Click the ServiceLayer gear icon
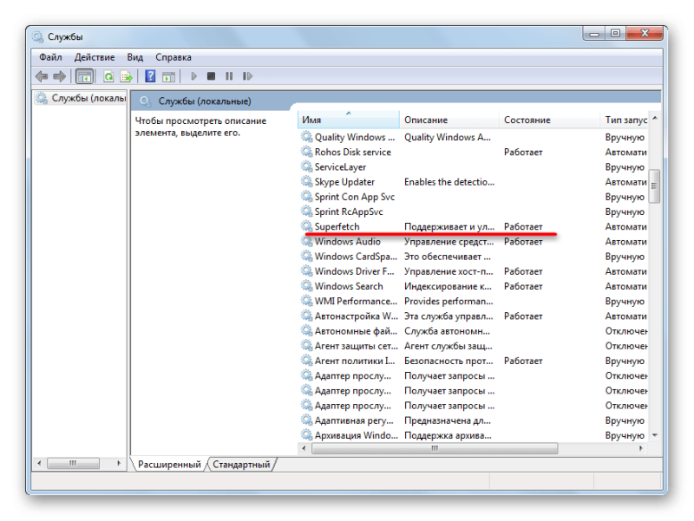694x521 pixels. coord(307,166)
